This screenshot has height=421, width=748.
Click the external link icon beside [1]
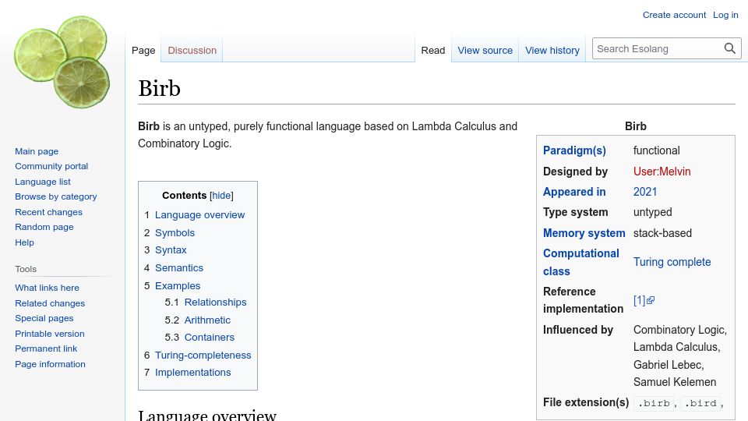click(x=651, y=300)
